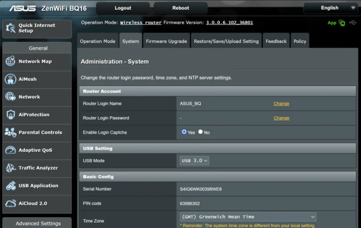Open the Network Map menu item
The width and height of the screenshot is (361, 228).
point(37,61)
